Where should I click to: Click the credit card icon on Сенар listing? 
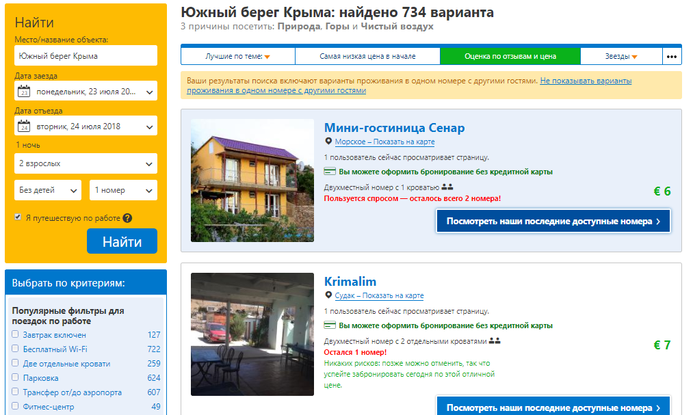point(329,171)
